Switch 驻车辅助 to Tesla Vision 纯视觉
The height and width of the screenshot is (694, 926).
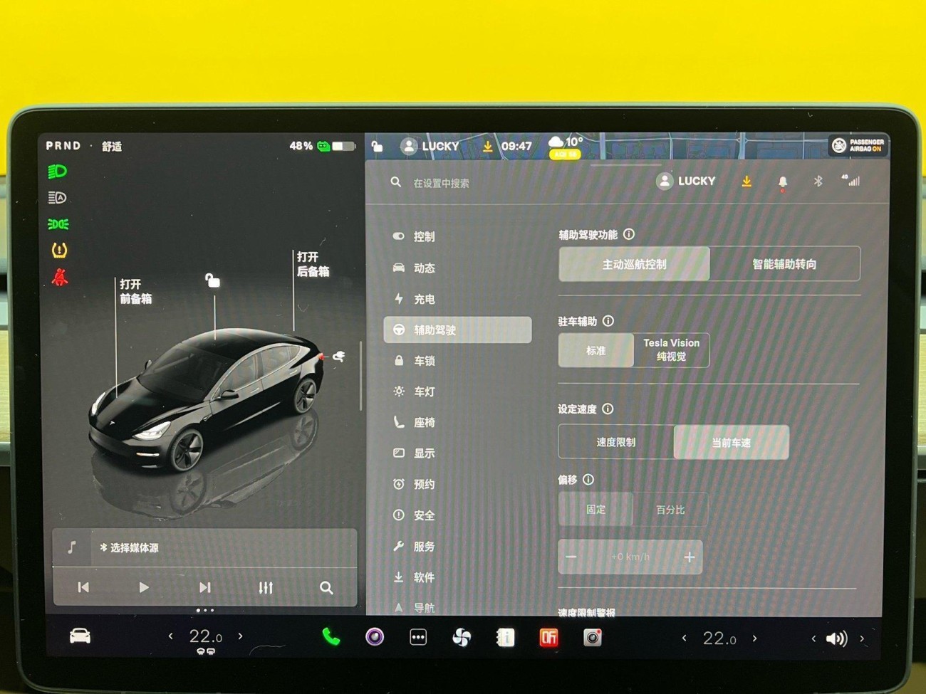coord(670,349)
